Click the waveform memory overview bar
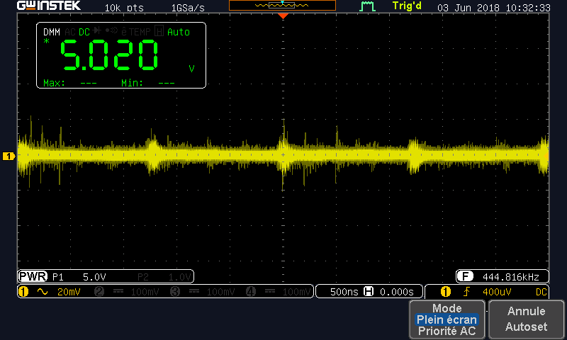The image size is (567, 340). click(x=282, y=5)
